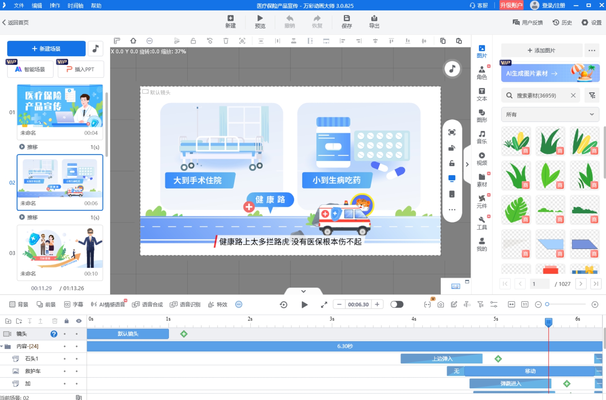Screen dimensions: 606x400
Task: Open the Text (文本) panel in sidebar
Action: 481,94
